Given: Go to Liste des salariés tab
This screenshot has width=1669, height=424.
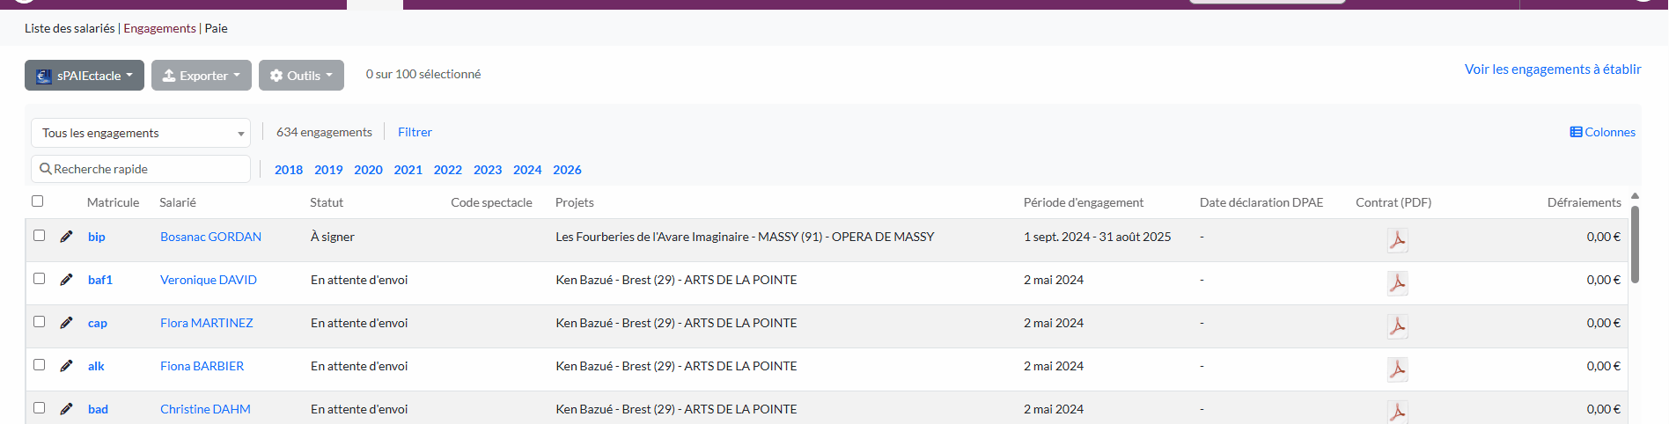Looking at the screenshot, I should (70, 28).
